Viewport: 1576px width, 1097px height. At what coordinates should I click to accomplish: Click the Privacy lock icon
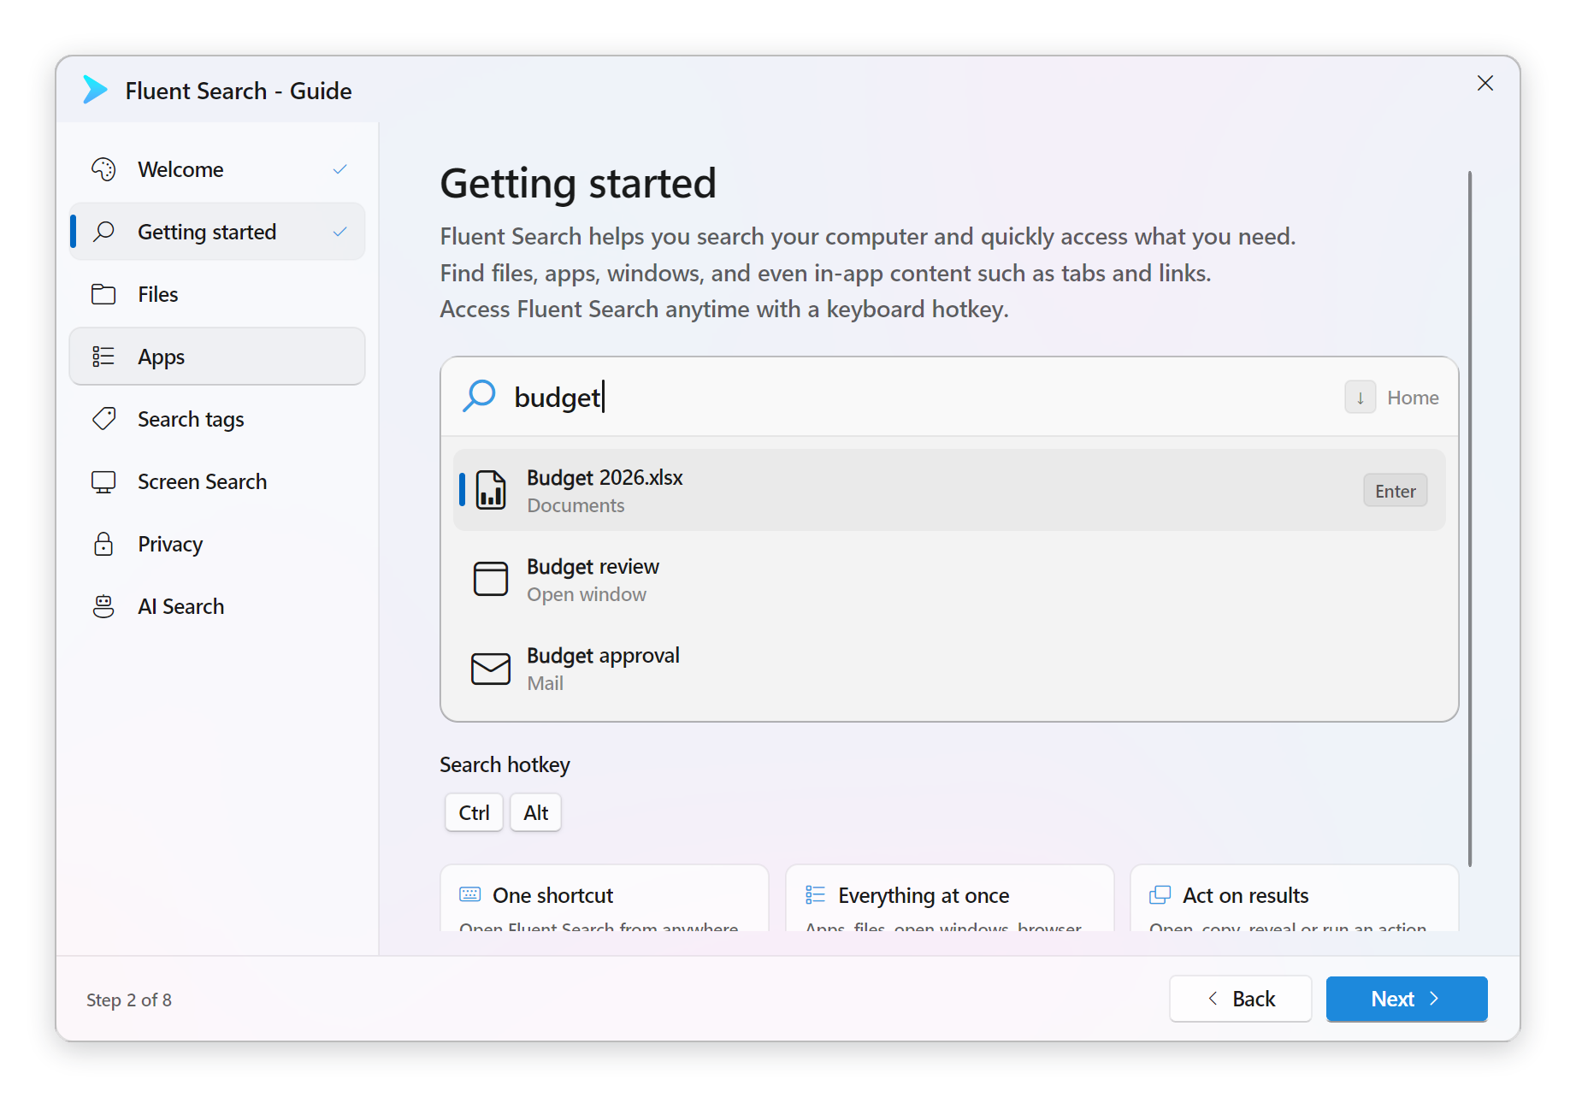[103, 544]
